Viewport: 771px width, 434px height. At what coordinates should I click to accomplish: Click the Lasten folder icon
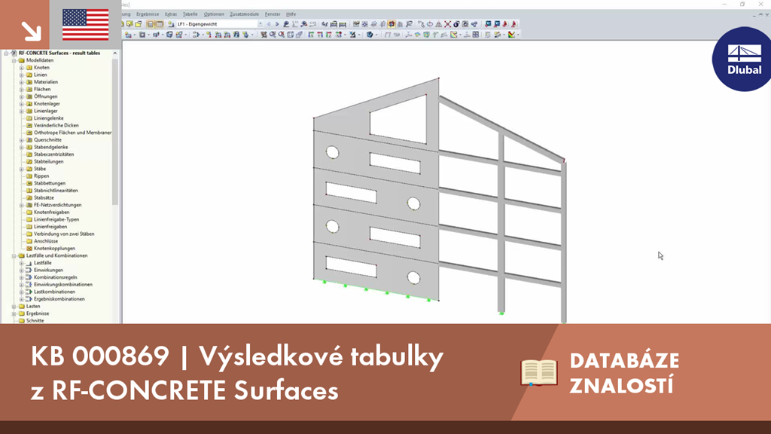click(21, 307)
